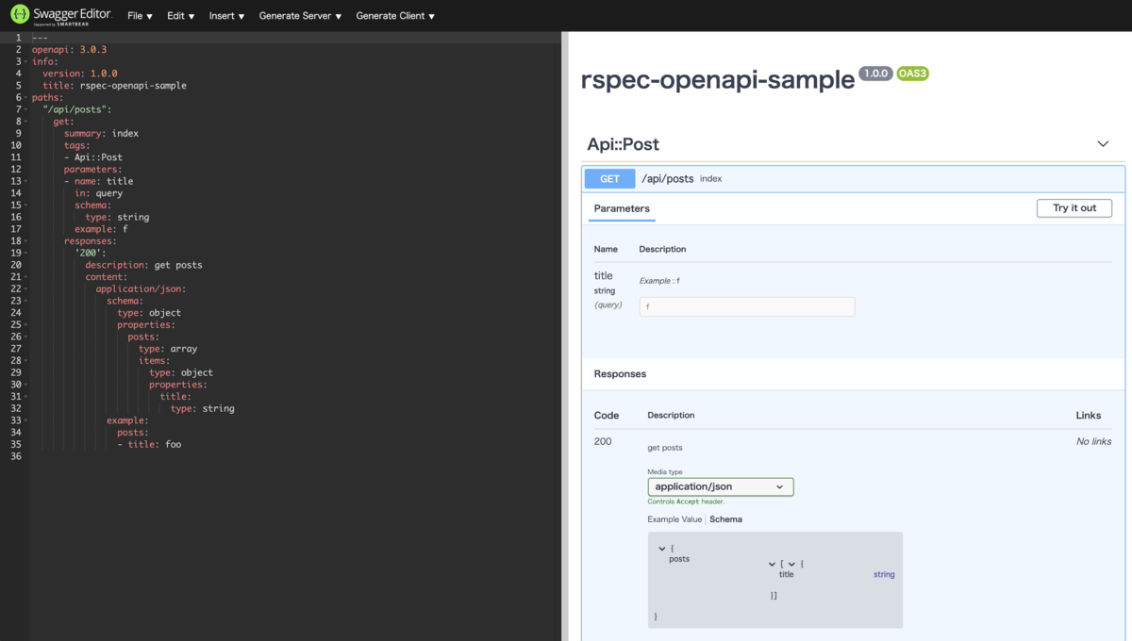Click the 'version: 1.0.0' code line

(80, 74)
